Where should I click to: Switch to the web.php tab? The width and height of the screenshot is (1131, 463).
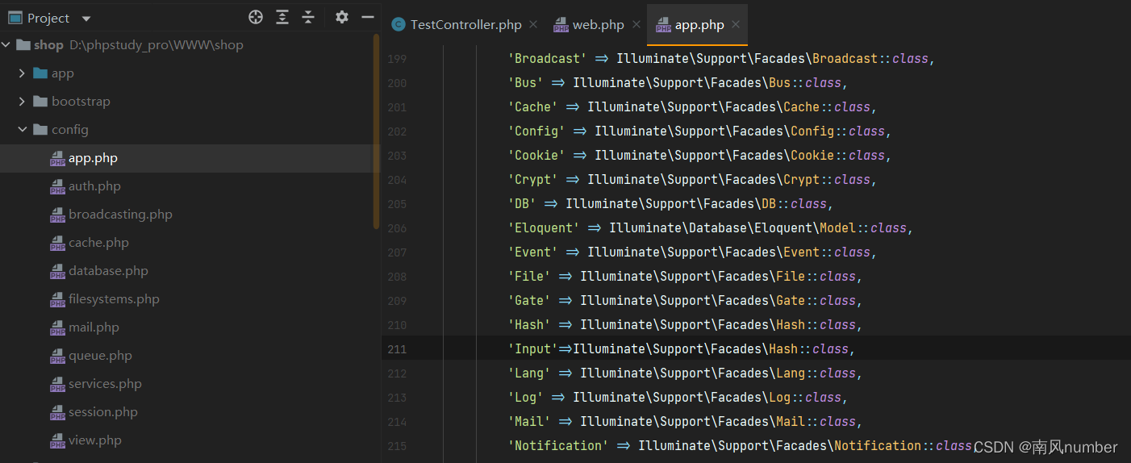(598, 25)
